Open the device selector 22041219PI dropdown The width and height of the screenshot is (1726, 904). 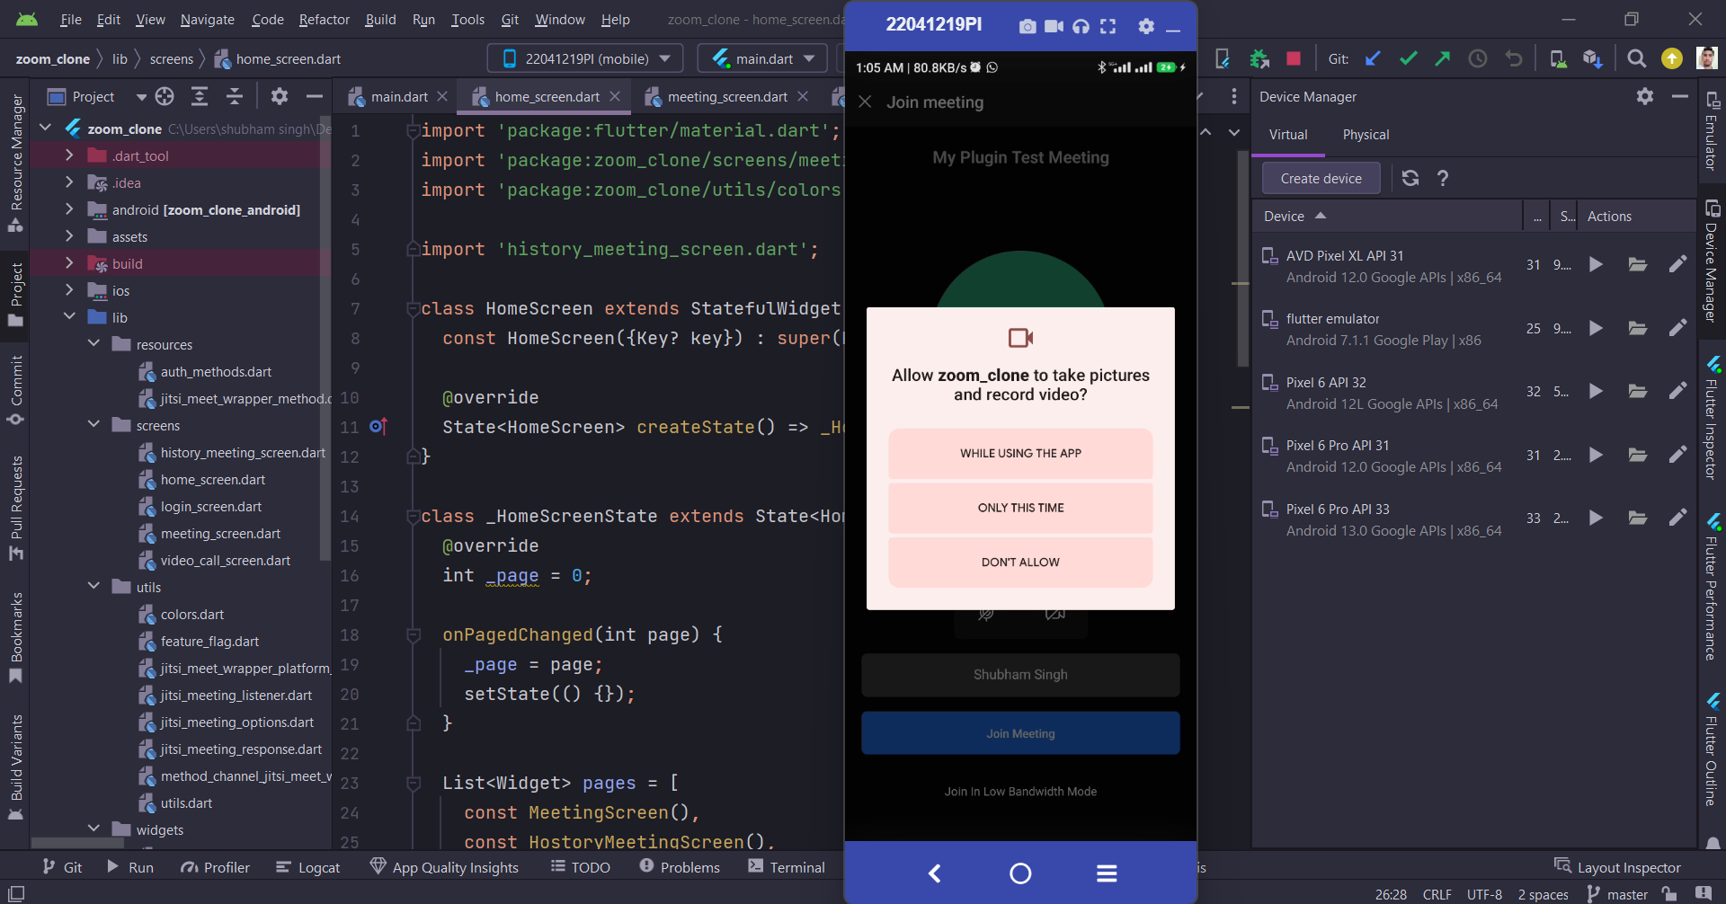(585, 58)
